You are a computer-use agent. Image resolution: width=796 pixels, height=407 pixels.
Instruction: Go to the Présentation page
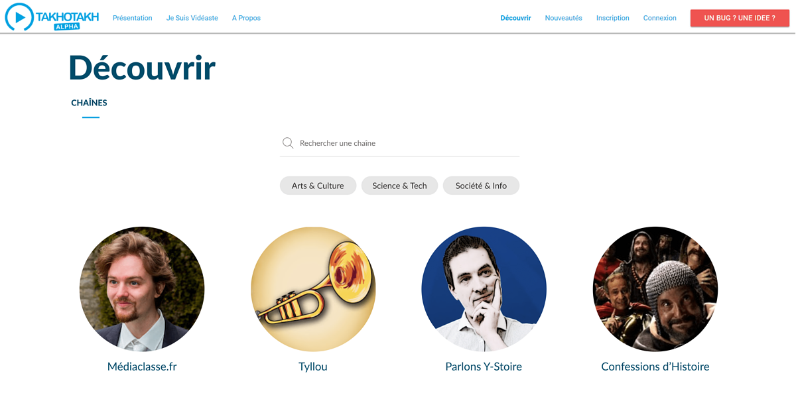132,18
